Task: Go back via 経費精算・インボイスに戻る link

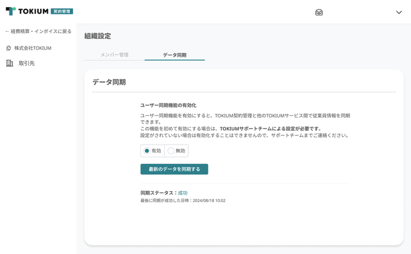Action: pyautogui.click(x=38, y=32)
